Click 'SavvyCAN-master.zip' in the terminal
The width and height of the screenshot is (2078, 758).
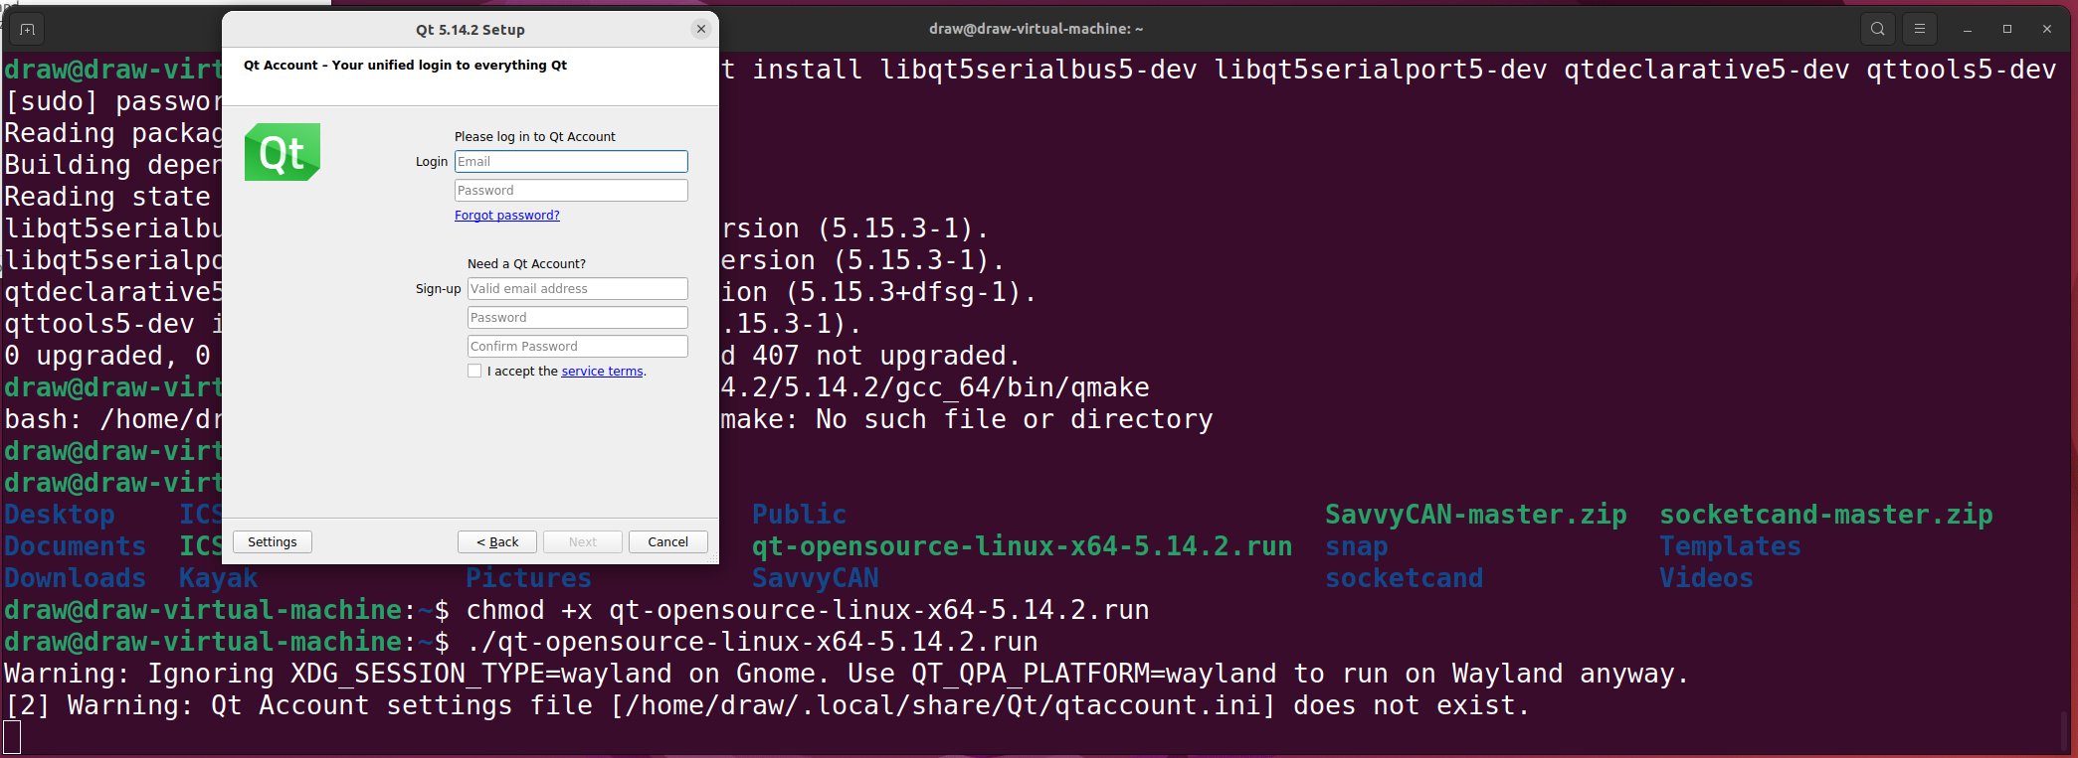click(x=1476, y=515)
